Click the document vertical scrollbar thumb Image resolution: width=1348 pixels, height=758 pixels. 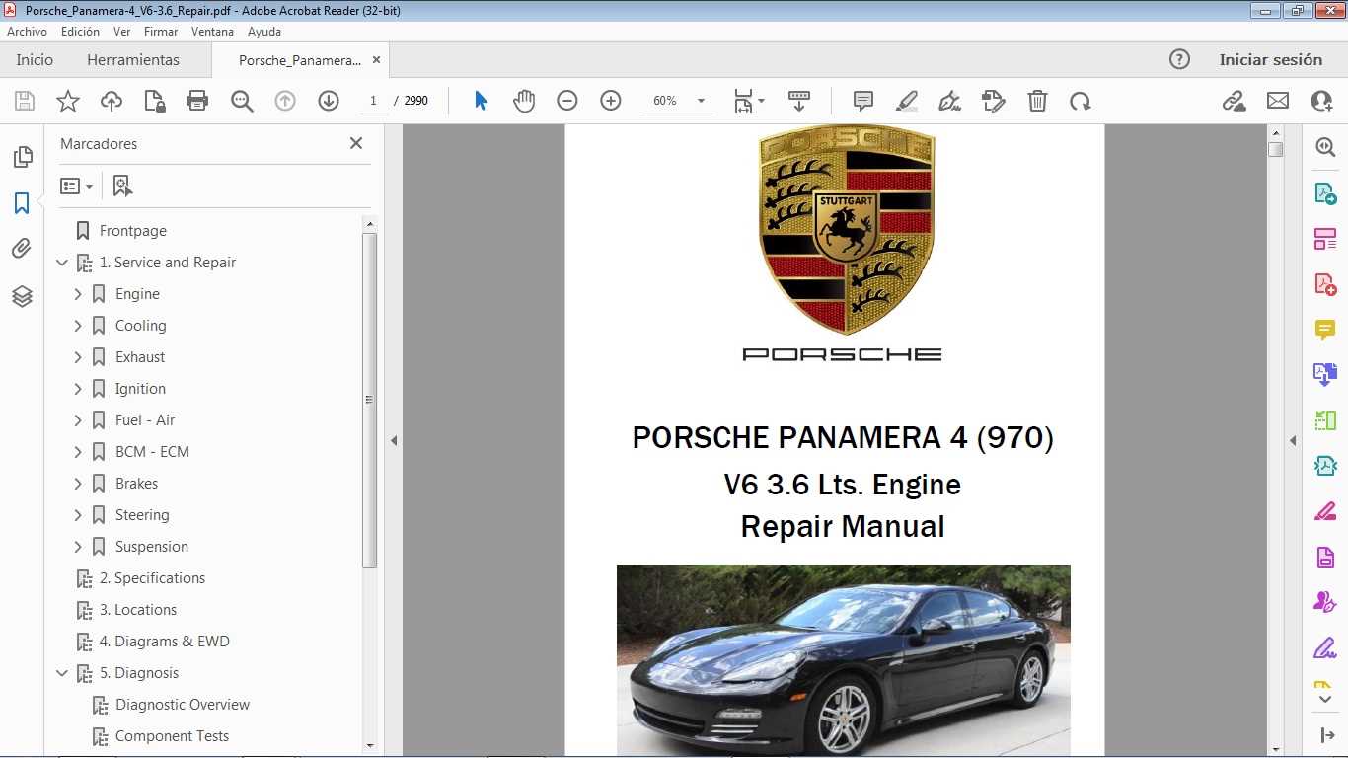1275,150
